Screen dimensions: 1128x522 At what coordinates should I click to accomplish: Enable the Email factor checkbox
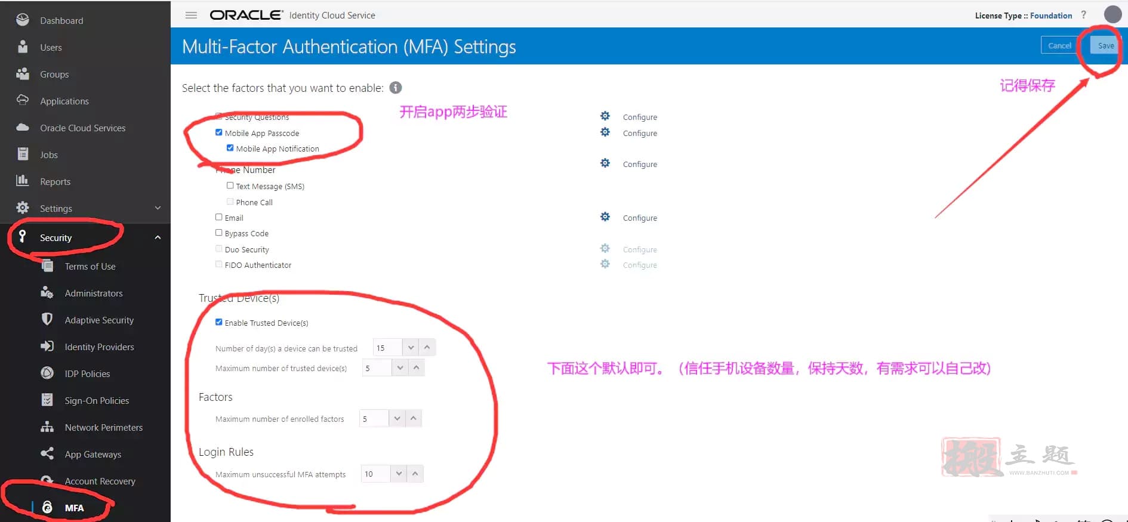[x=219, y=217]
